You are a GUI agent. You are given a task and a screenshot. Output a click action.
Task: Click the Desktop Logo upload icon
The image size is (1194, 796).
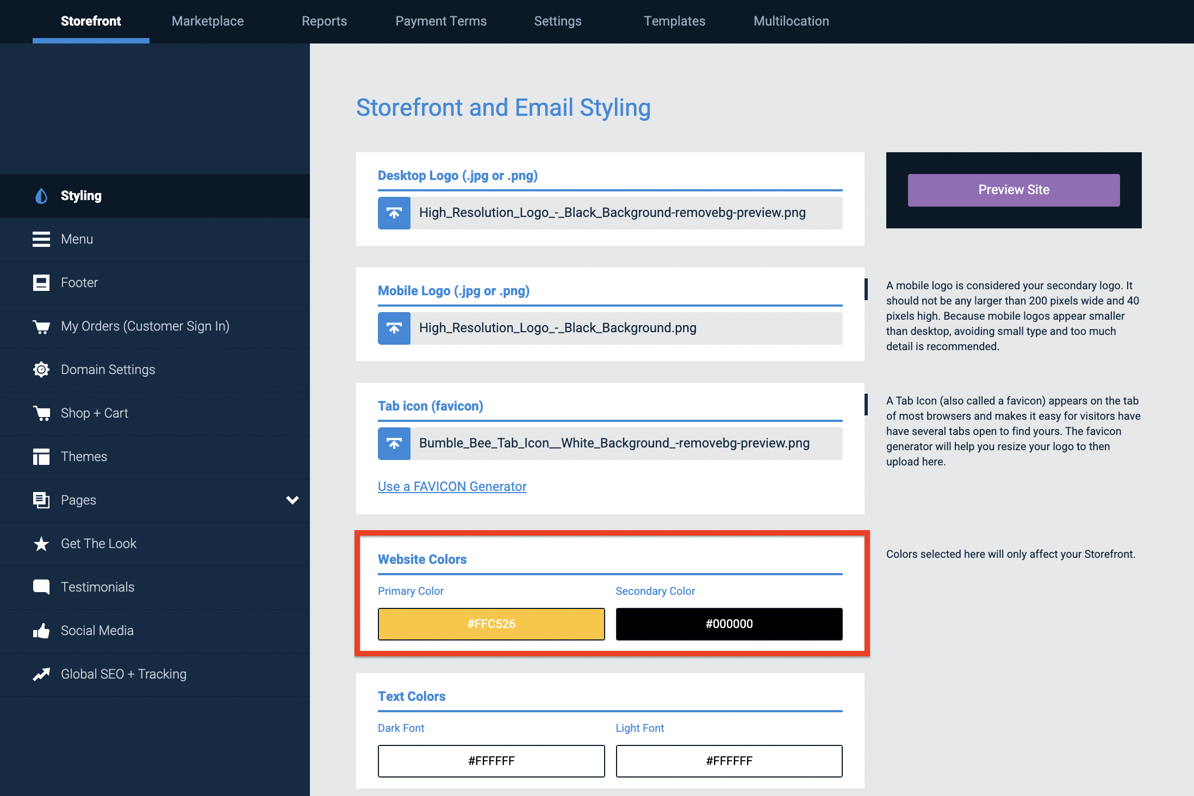394,213
